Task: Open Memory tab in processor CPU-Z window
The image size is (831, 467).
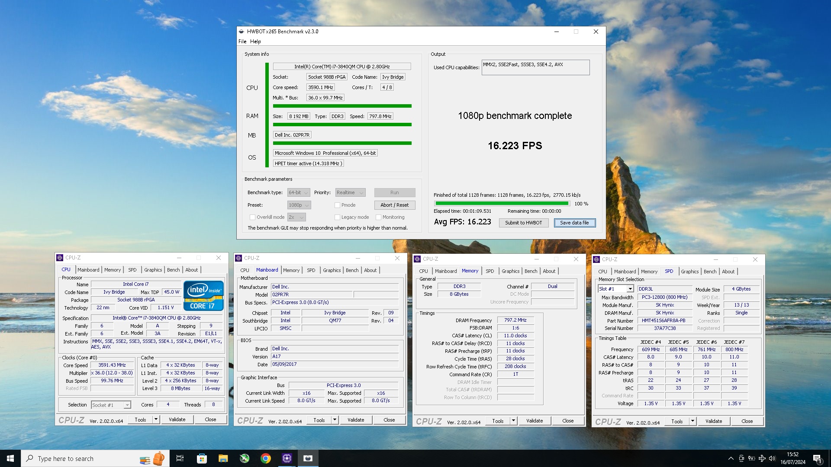Action: coord(113,270)
